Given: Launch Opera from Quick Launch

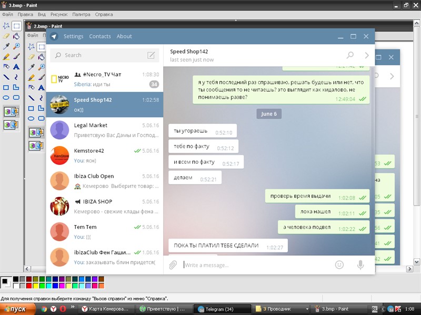Looking at the screenshot, I should pos(63,309).
